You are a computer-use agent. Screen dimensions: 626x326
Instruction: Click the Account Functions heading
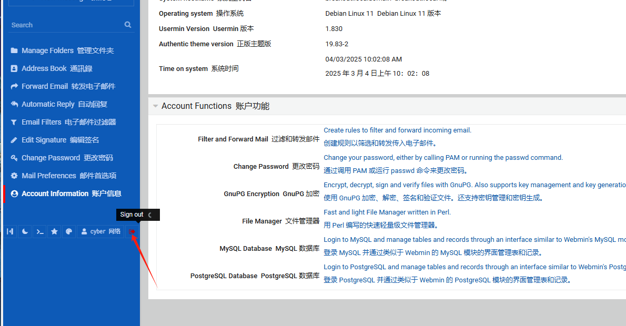pos(215,106)
